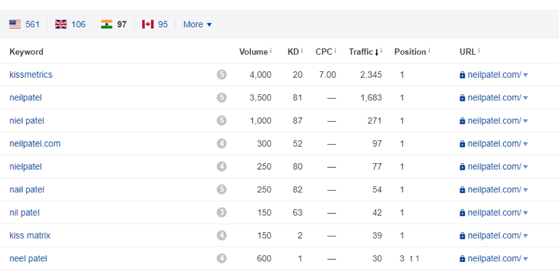This screenshot has width=559, height=272.
Task: Show info tooltip next to Position
Action: [x=429, y=51]
